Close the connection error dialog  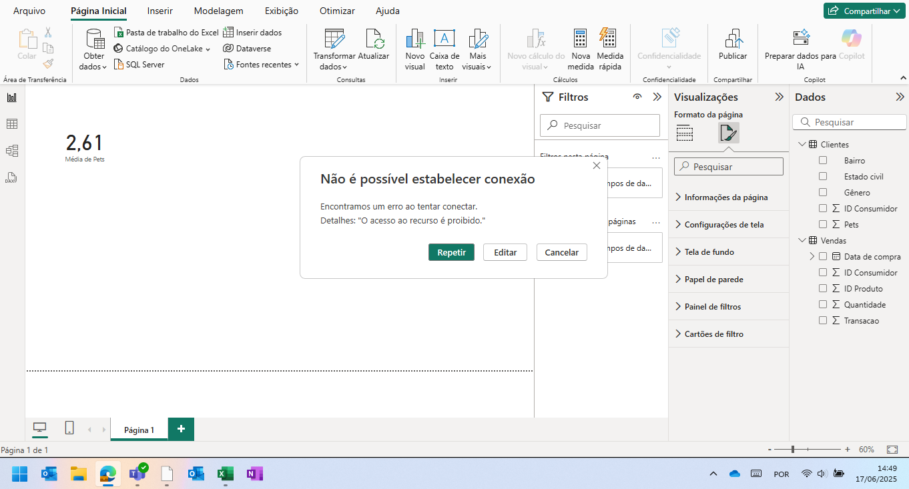[x=597, y=165]
